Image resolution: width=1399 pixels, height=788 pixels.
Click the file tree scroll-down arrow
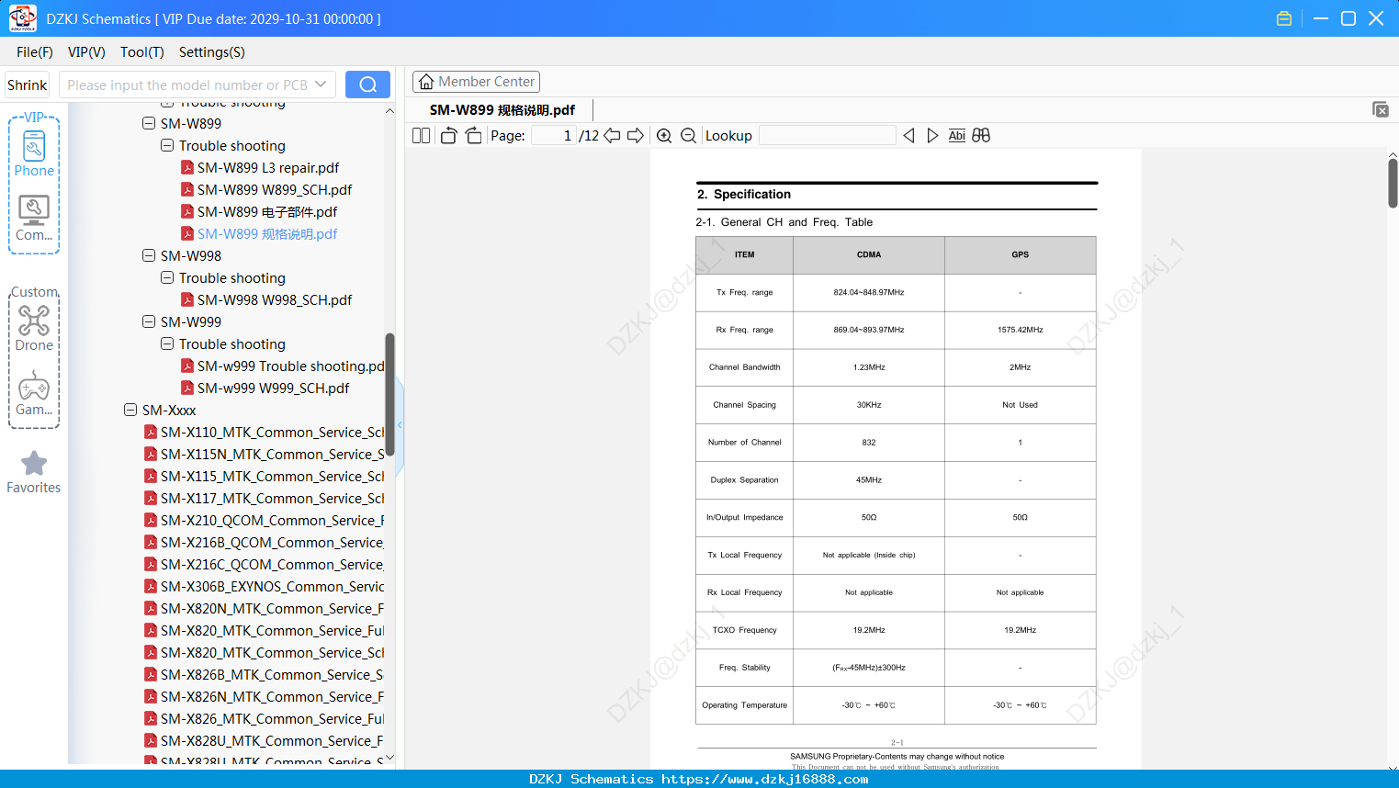click(x=389, y=758)
